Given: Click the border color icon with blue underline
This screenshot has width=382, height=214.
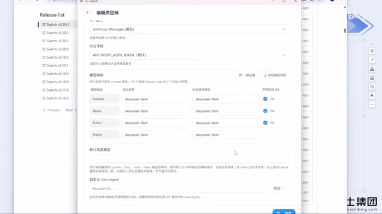Looking at the screenshot, I should (372, 78).
